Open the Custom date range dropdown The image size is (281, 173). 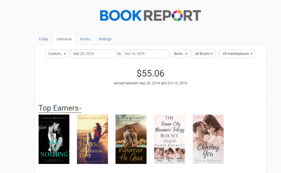coord(57,54)
